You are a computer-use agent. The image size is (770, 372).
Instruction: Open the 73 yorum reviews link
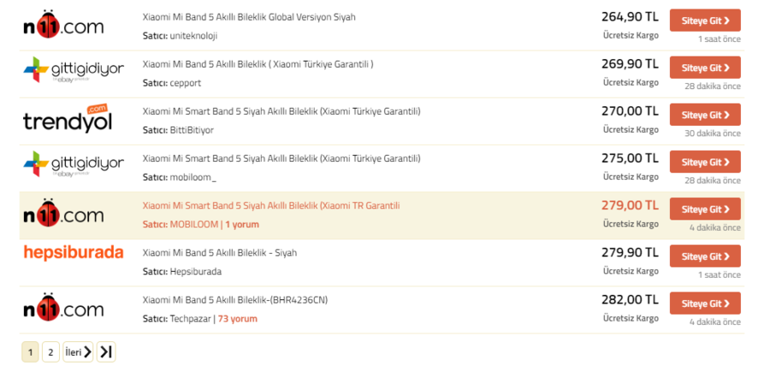pos(238,318)
